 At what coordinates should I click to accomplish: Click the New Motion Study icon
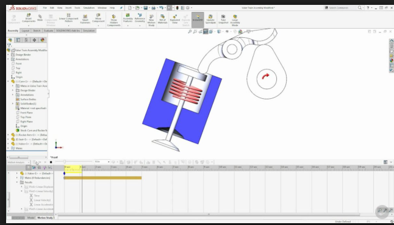(151, 20)
